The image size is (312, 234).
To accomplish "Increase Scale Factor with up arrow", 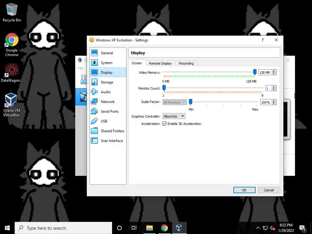I will point(274,101).
